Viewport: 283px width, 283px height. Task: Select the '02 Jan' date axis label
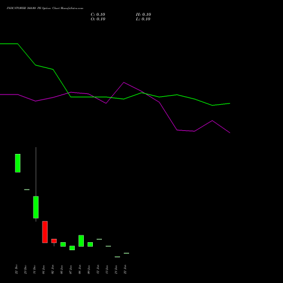click(x=53, y=269)
